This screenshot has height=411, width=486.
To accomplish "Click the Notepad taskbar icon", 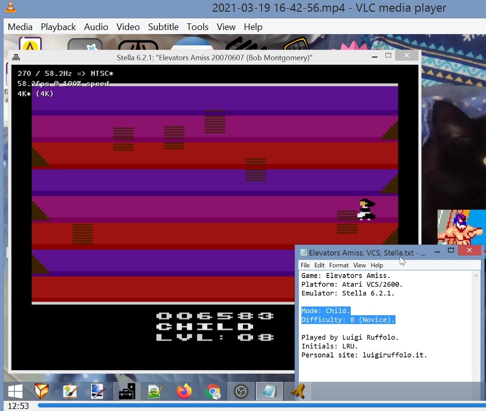I will (x=269, y=391).
